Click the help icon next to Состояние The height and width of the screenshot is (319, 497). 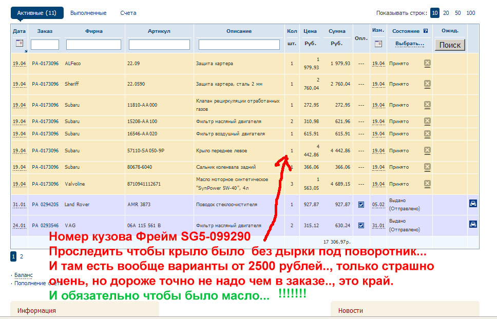point(426,31)
